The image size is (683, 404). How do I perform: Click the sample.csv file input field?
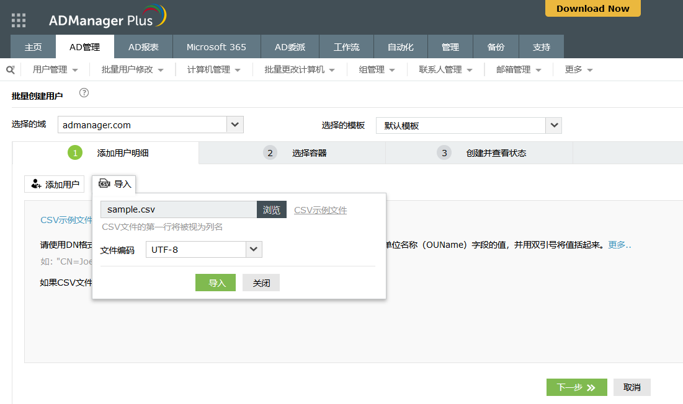(179, 210)
